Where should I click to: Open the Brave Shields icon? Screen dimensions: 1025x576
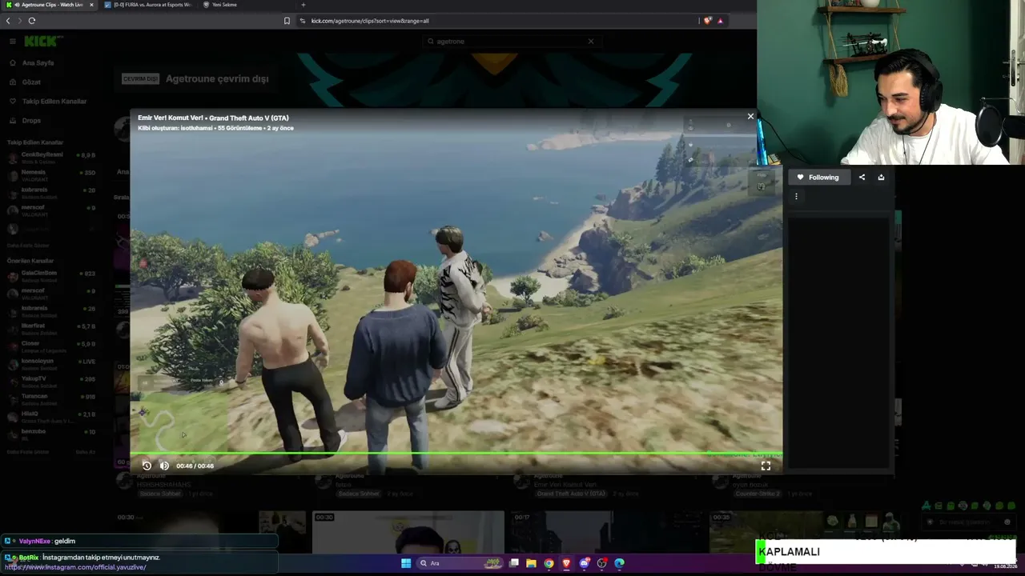707,21
